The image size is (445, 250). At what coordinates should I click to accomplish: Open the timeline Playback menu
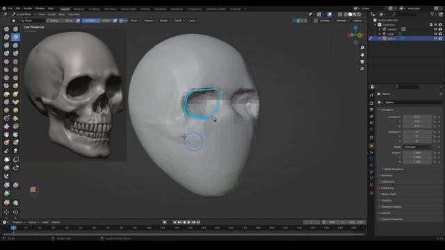[19, 222]
